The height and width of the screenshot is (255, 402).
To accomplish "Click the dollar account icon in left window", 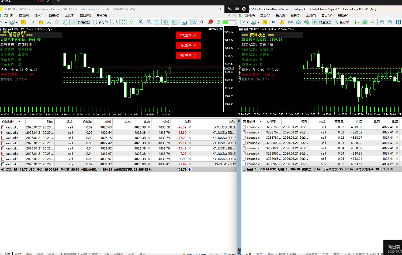I will [x=23, y=22].
